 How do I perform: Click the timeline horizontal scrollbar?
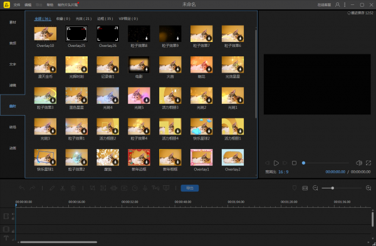(x=58, y=242)
